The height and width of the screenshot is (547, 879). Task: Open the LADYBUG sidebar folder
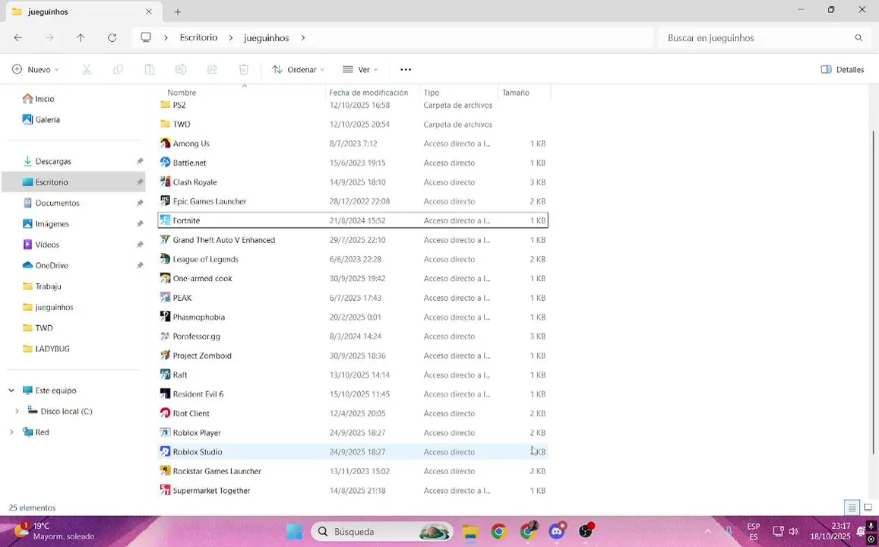(52, 349)
